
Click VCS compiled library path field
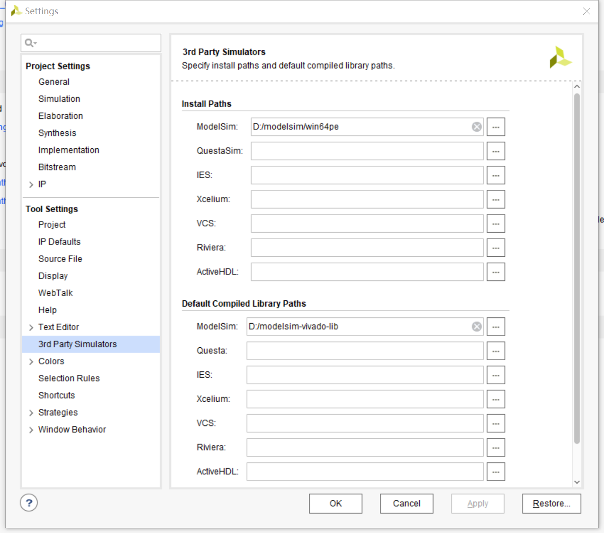[x=365, y=424]
